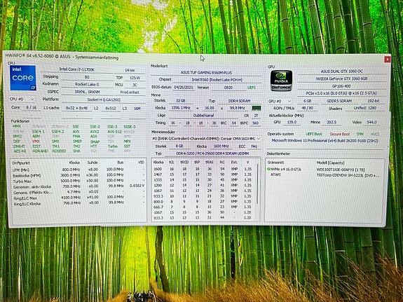403x302 pixels.
Task: Click the Driftpunkt column header
Action: coord(21,163)
